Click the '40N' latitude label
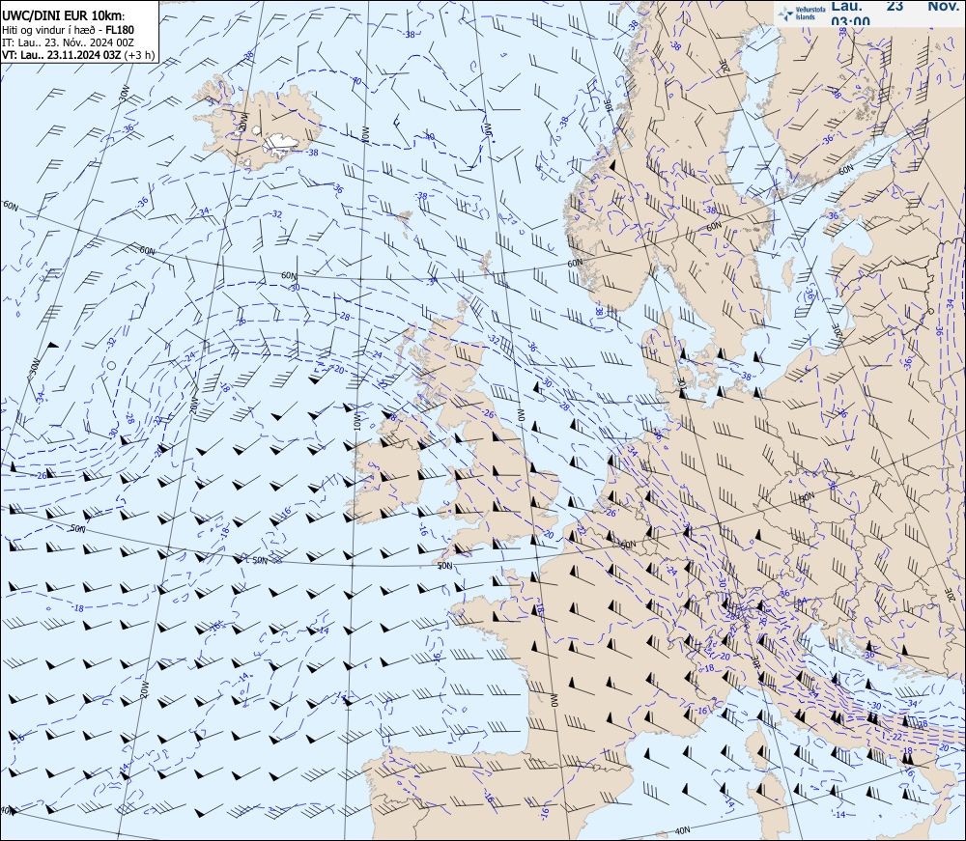 pos(682,830)
